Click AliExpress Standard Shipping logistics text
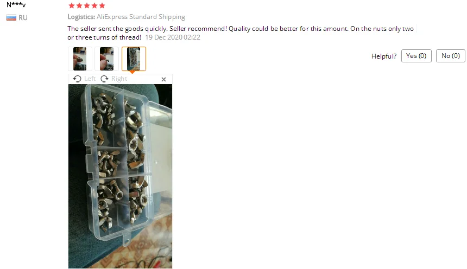The height and width of the screenshot is (269, 467). click(x=141, y=17)
